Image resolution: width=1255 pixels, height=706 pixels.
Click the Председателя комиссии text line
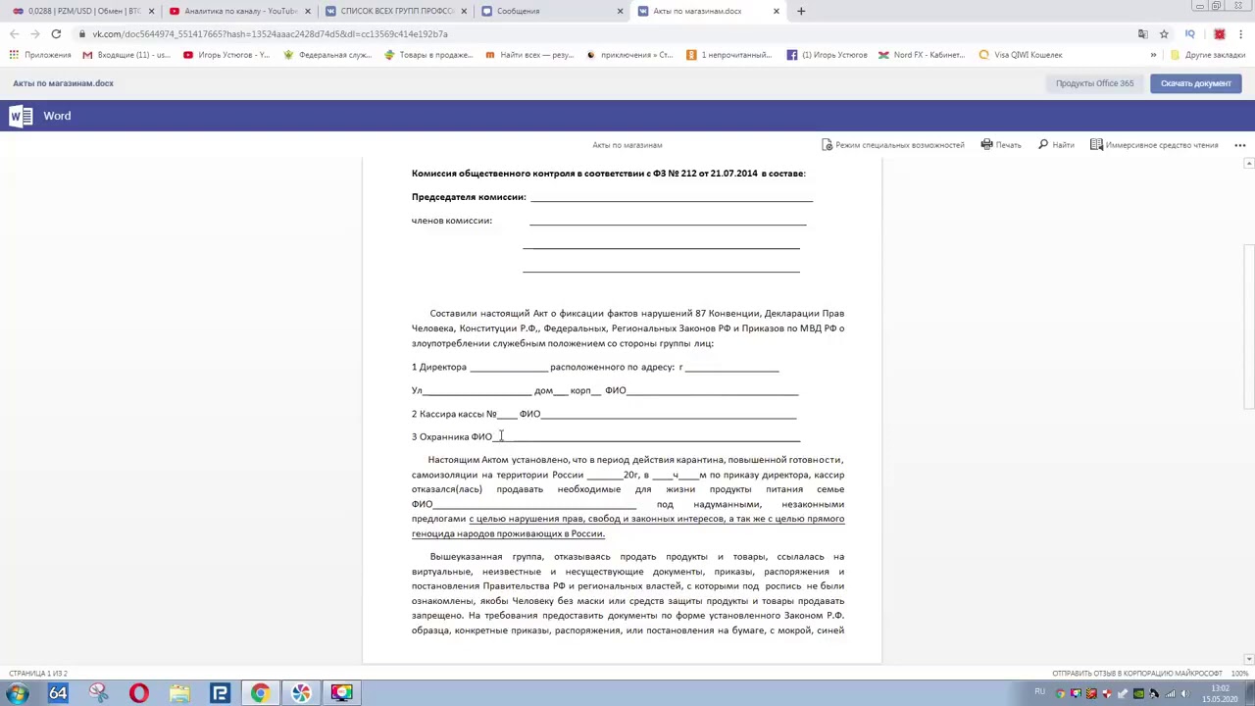[612, 197]
